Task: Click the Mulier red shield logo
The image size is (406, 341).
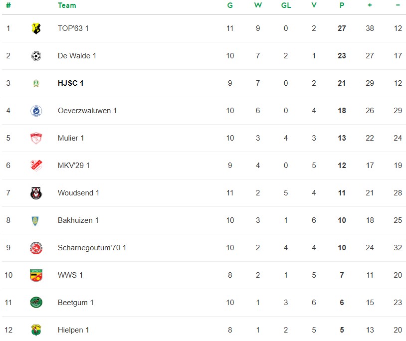Action: 36,138
